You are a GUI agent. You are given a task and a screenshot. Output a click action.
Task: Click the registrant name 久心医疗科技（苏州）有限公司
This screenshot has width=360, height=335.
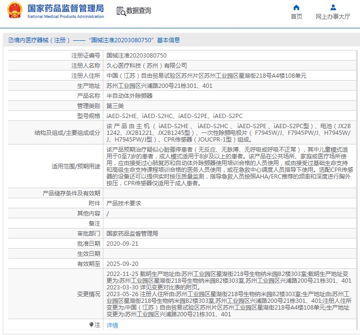click(146, 66)
